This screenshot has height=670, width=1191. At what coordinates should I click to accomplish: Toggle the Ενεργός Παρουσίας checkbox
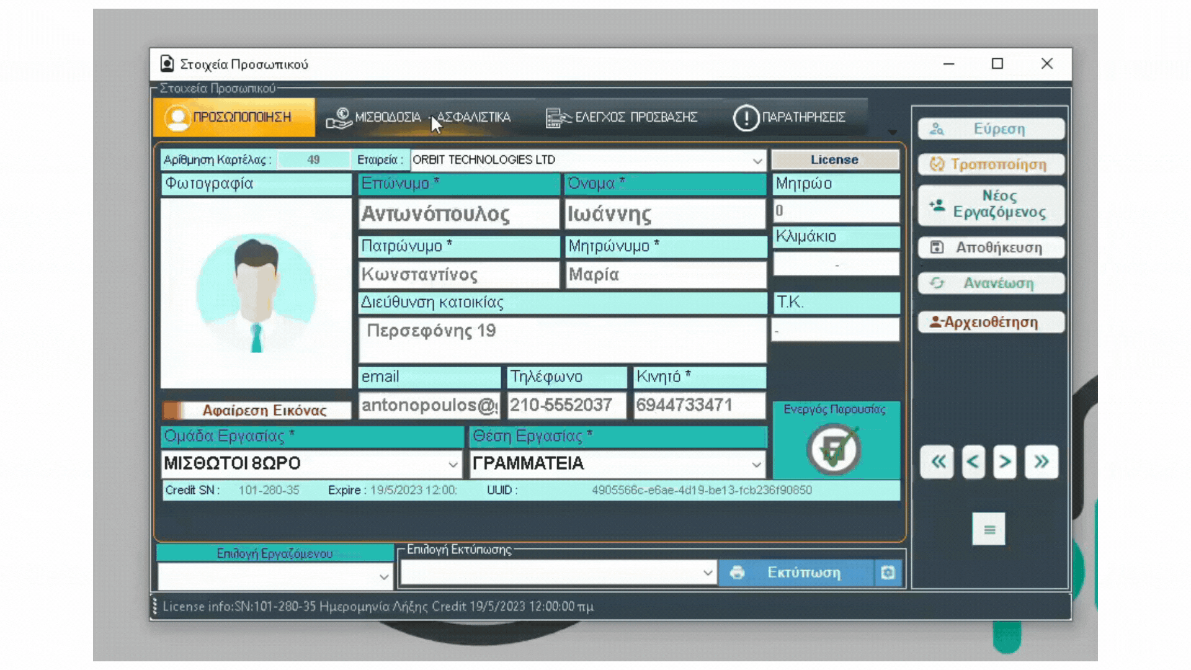point(834,449)
